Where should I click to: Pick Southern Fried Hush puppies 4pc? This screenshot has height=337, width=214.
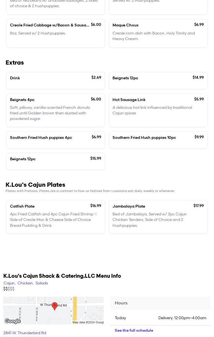click(56, 140)
